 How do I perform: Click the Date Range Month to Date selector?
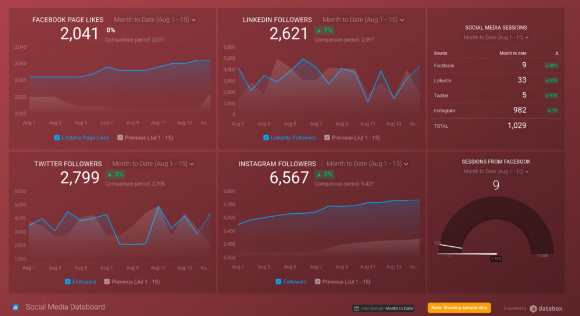[383, 308]
